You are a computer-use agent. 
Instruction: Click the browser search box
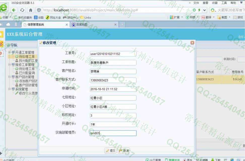(230, 10)
